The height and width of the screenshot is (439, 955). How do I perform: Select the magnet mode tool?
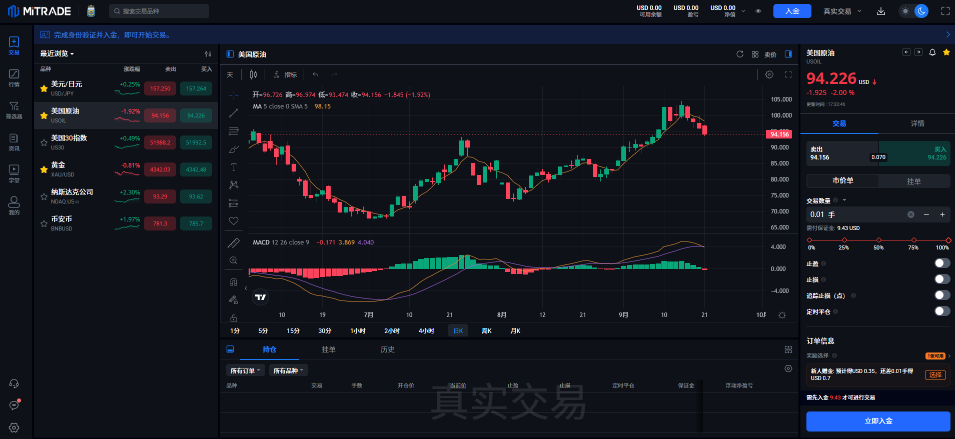234,282
